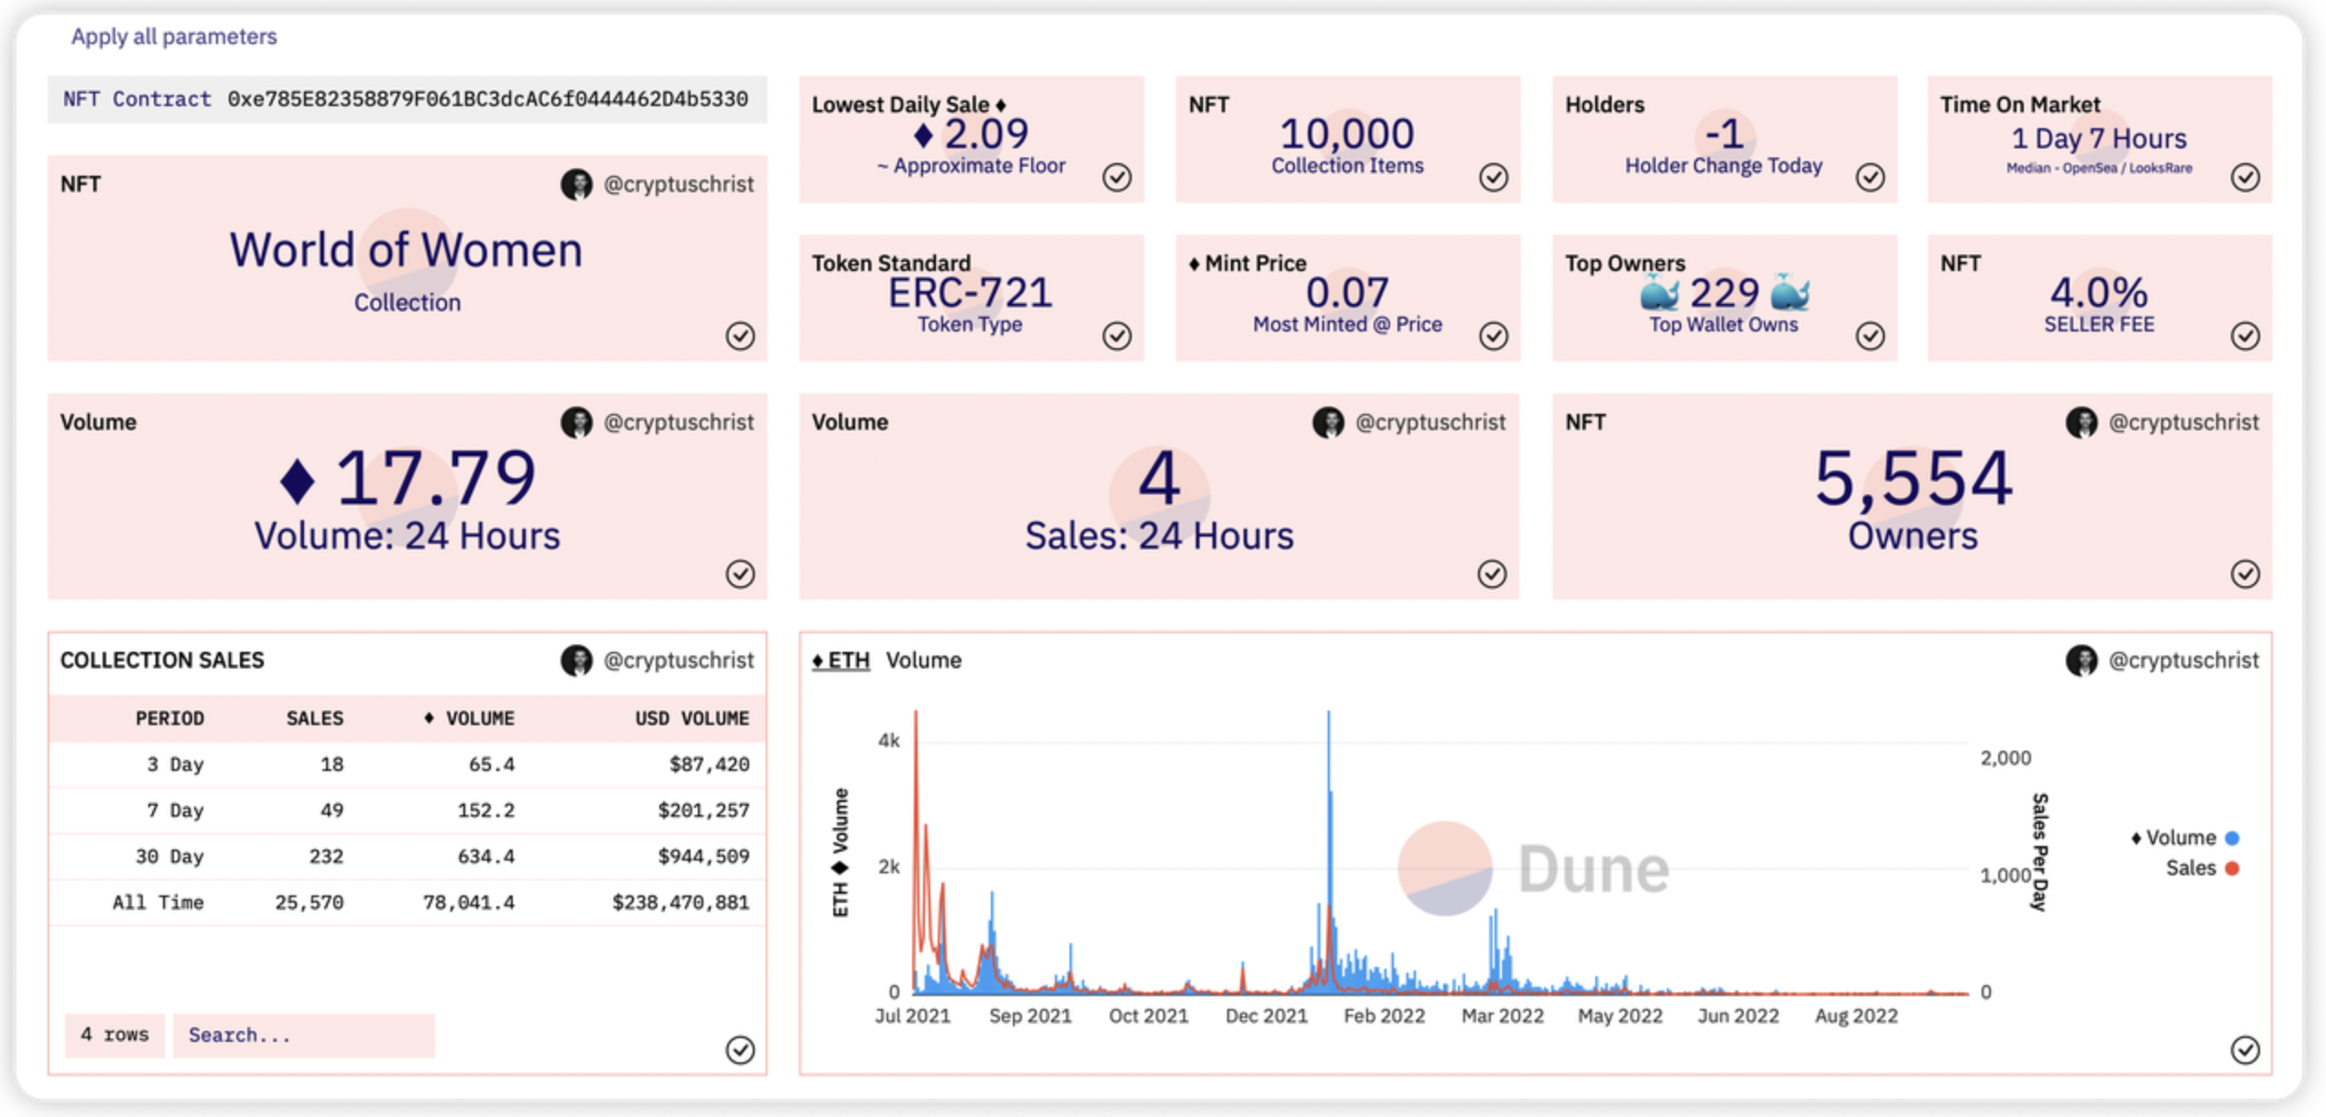The width and height of the screenshot is (2326, 1117).
Task: Click the red Sales legend dot
Action: pos(2233,868)
